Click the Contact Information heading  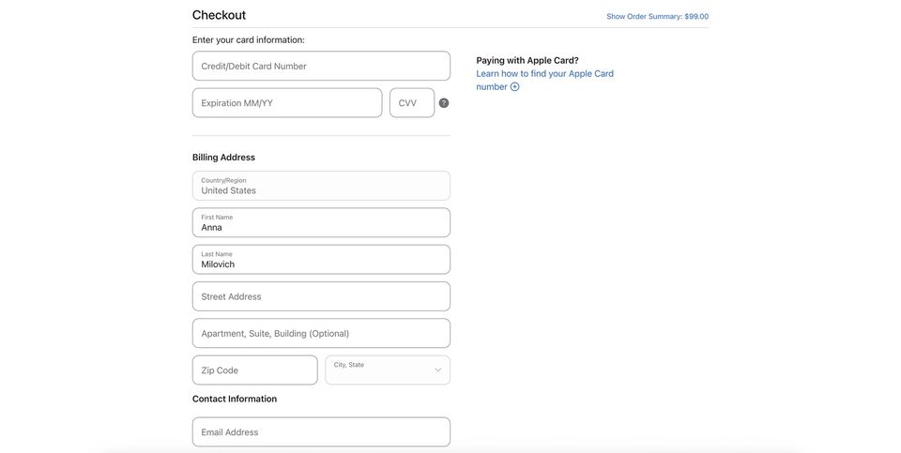(x=235, y=399)
